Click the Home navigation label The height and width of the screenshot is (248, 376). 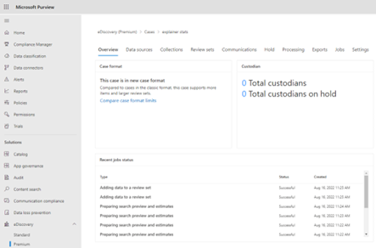click(x=19, y=33)
